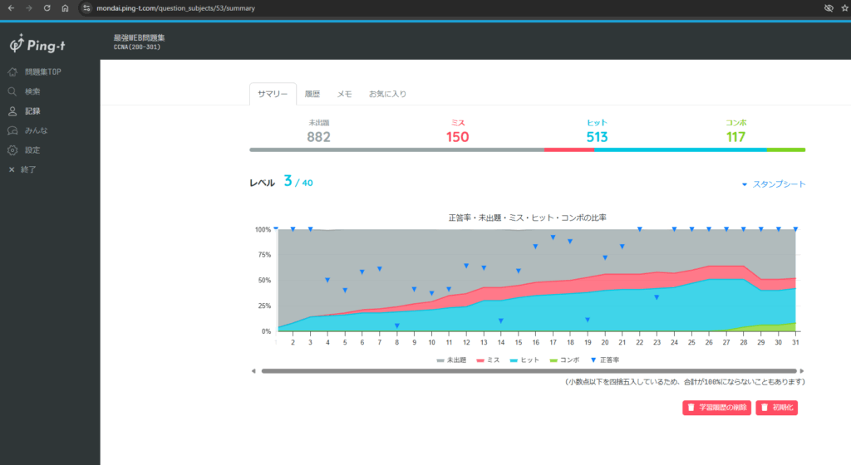Toggle 未出題 series in chart legend
The image size is (851, 465).
pos(451,360)
